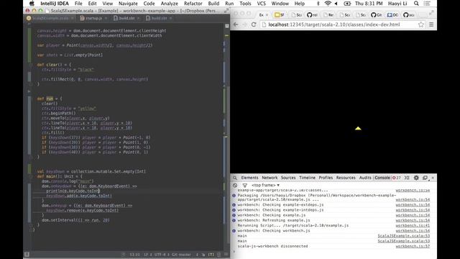Collapse the 'def clear()' code fold marker

(31, 65)
